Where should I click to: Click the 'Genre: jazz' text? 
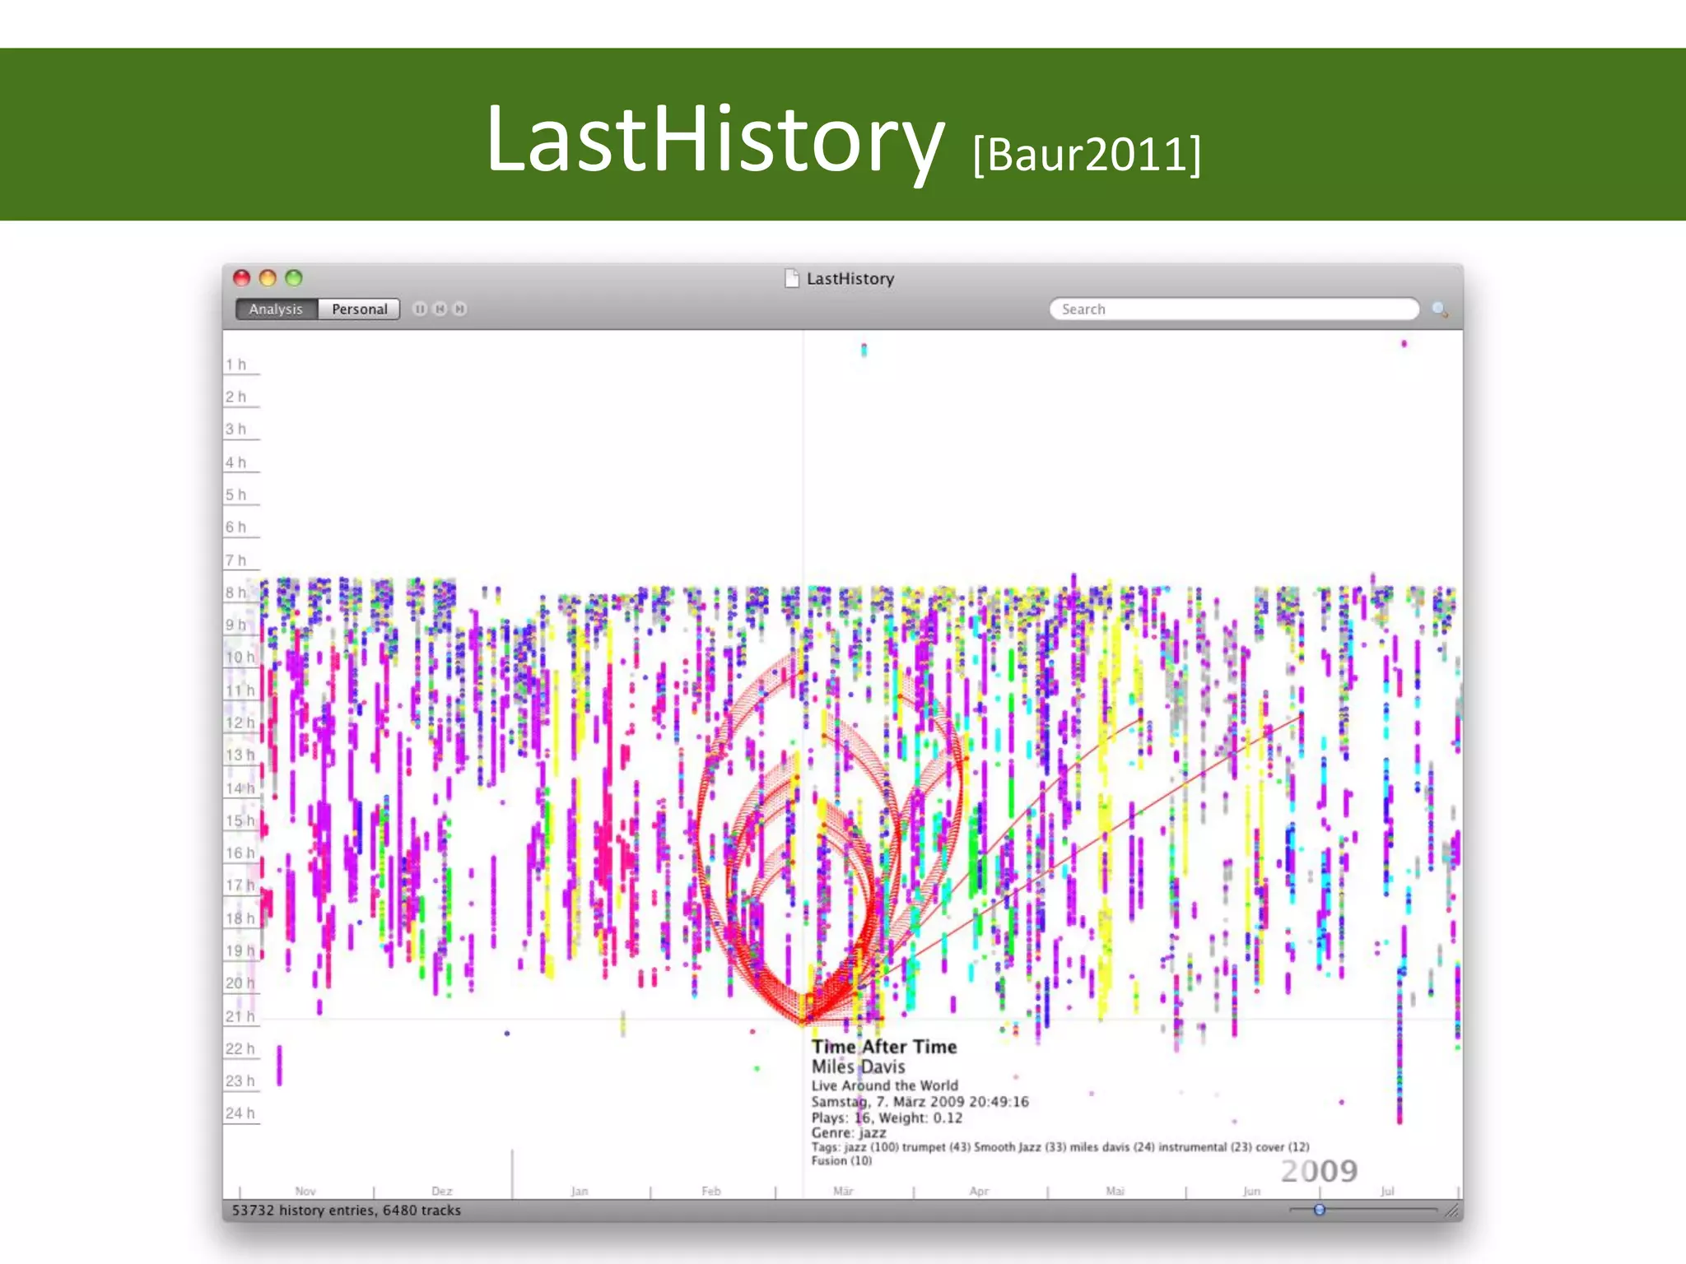pyautogui.click(x=849, y=1133)
